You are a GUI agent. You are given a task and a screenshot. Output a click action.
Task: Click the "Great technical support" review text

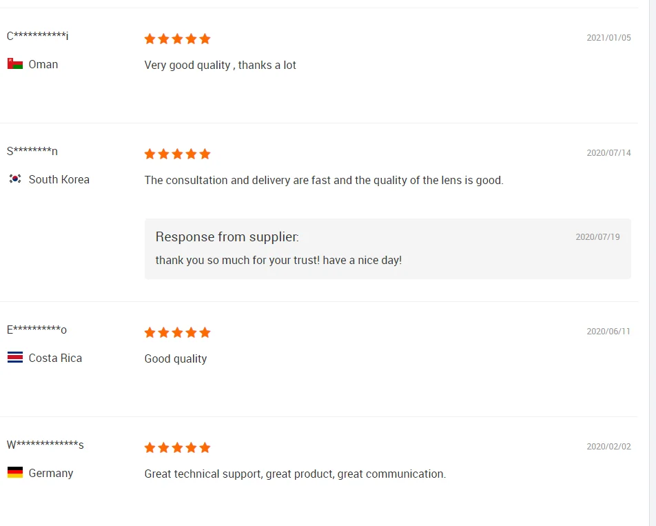point(295,474)
